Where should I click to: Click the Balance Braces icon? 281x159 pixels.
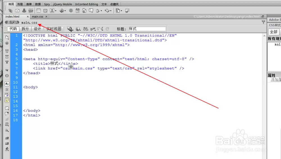pos(7,76)
